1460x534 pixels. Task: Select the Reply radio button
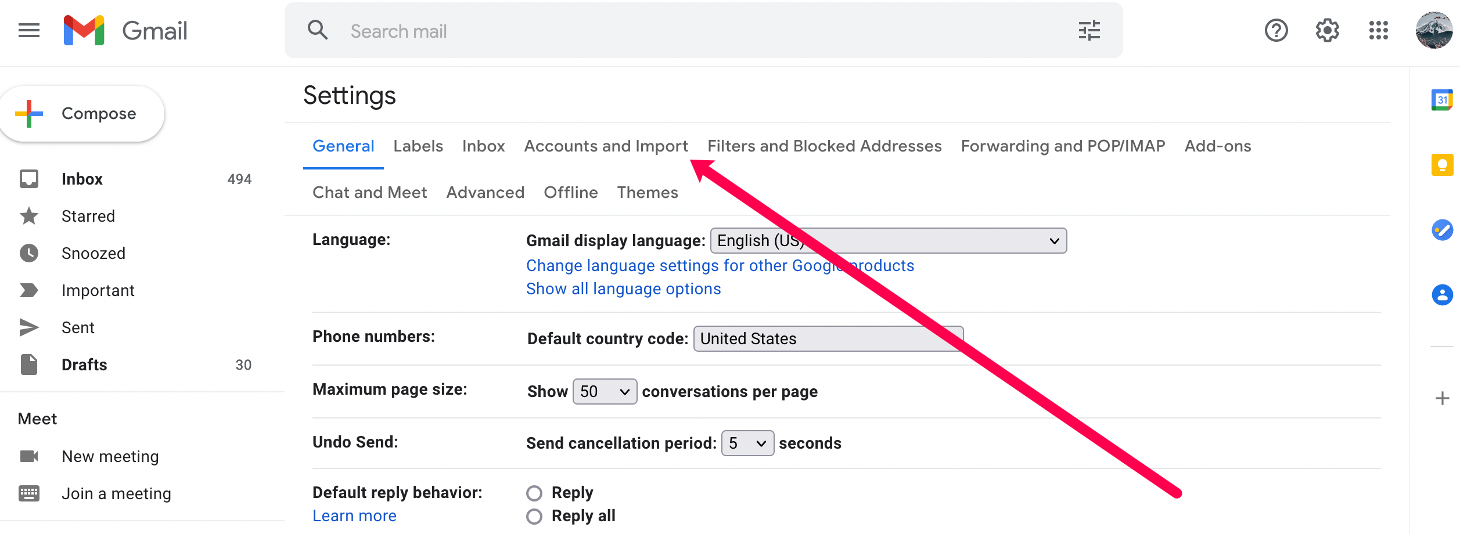tap(534, 493)
